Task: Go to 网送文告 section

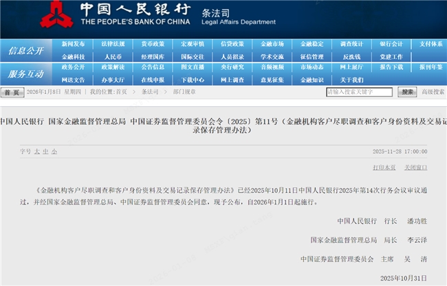Action: tap(74, 80)
